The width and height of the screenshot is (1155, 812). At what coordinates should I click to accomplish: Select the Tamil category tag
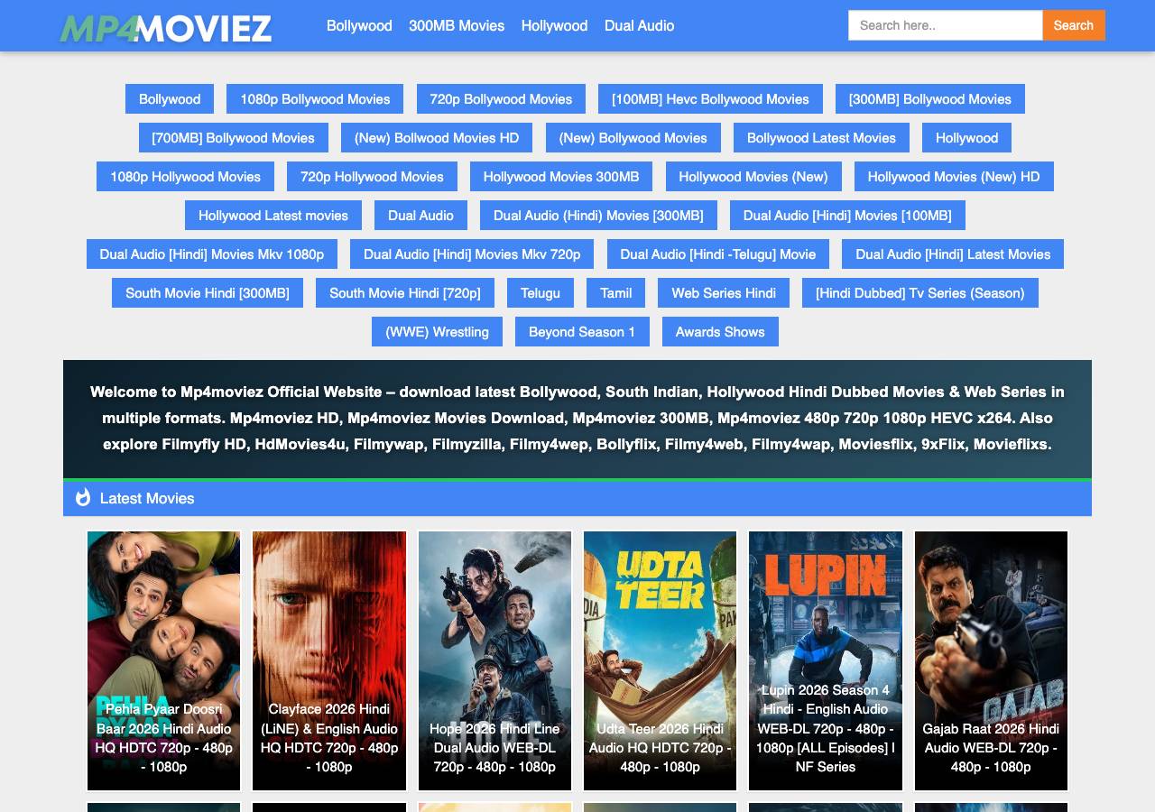616,293
